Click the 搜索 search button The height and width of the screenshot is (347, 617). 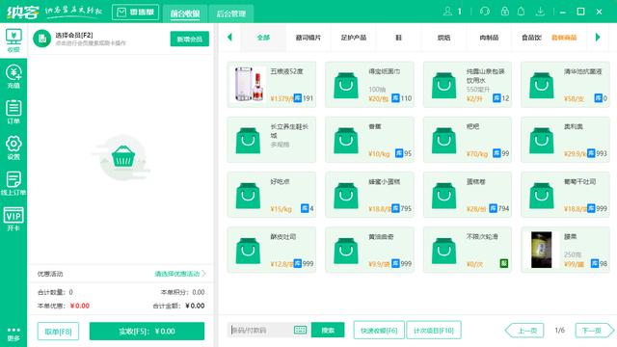[328, 330]
